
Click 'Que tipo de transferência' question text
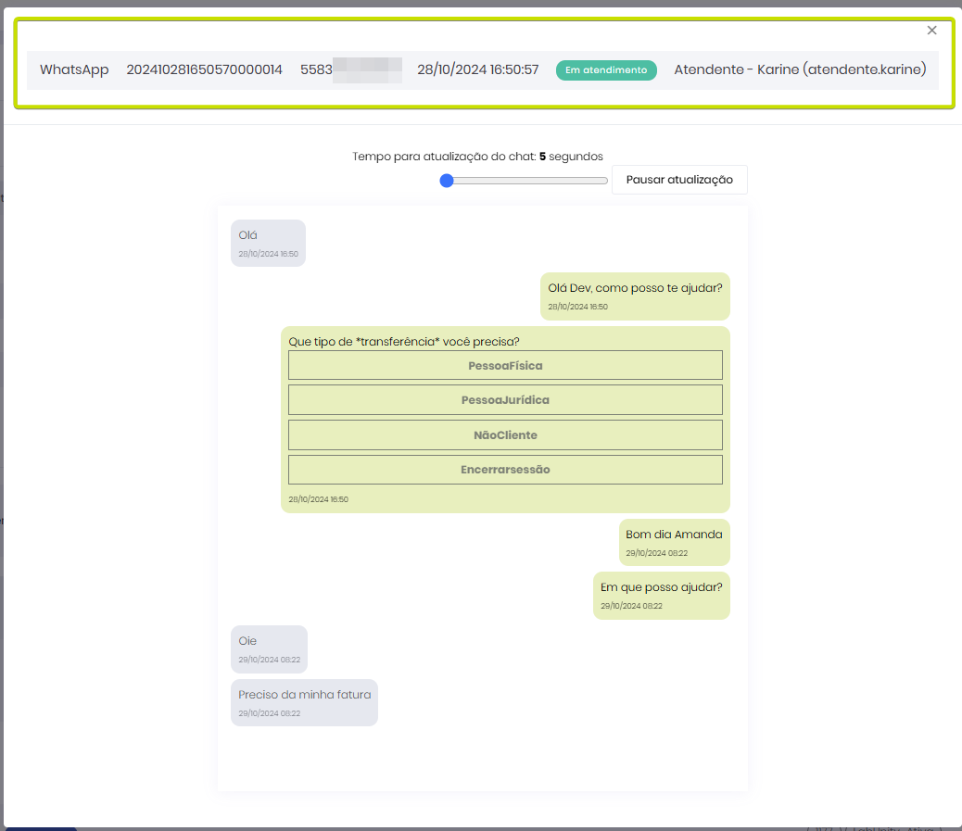coord(404,342)
